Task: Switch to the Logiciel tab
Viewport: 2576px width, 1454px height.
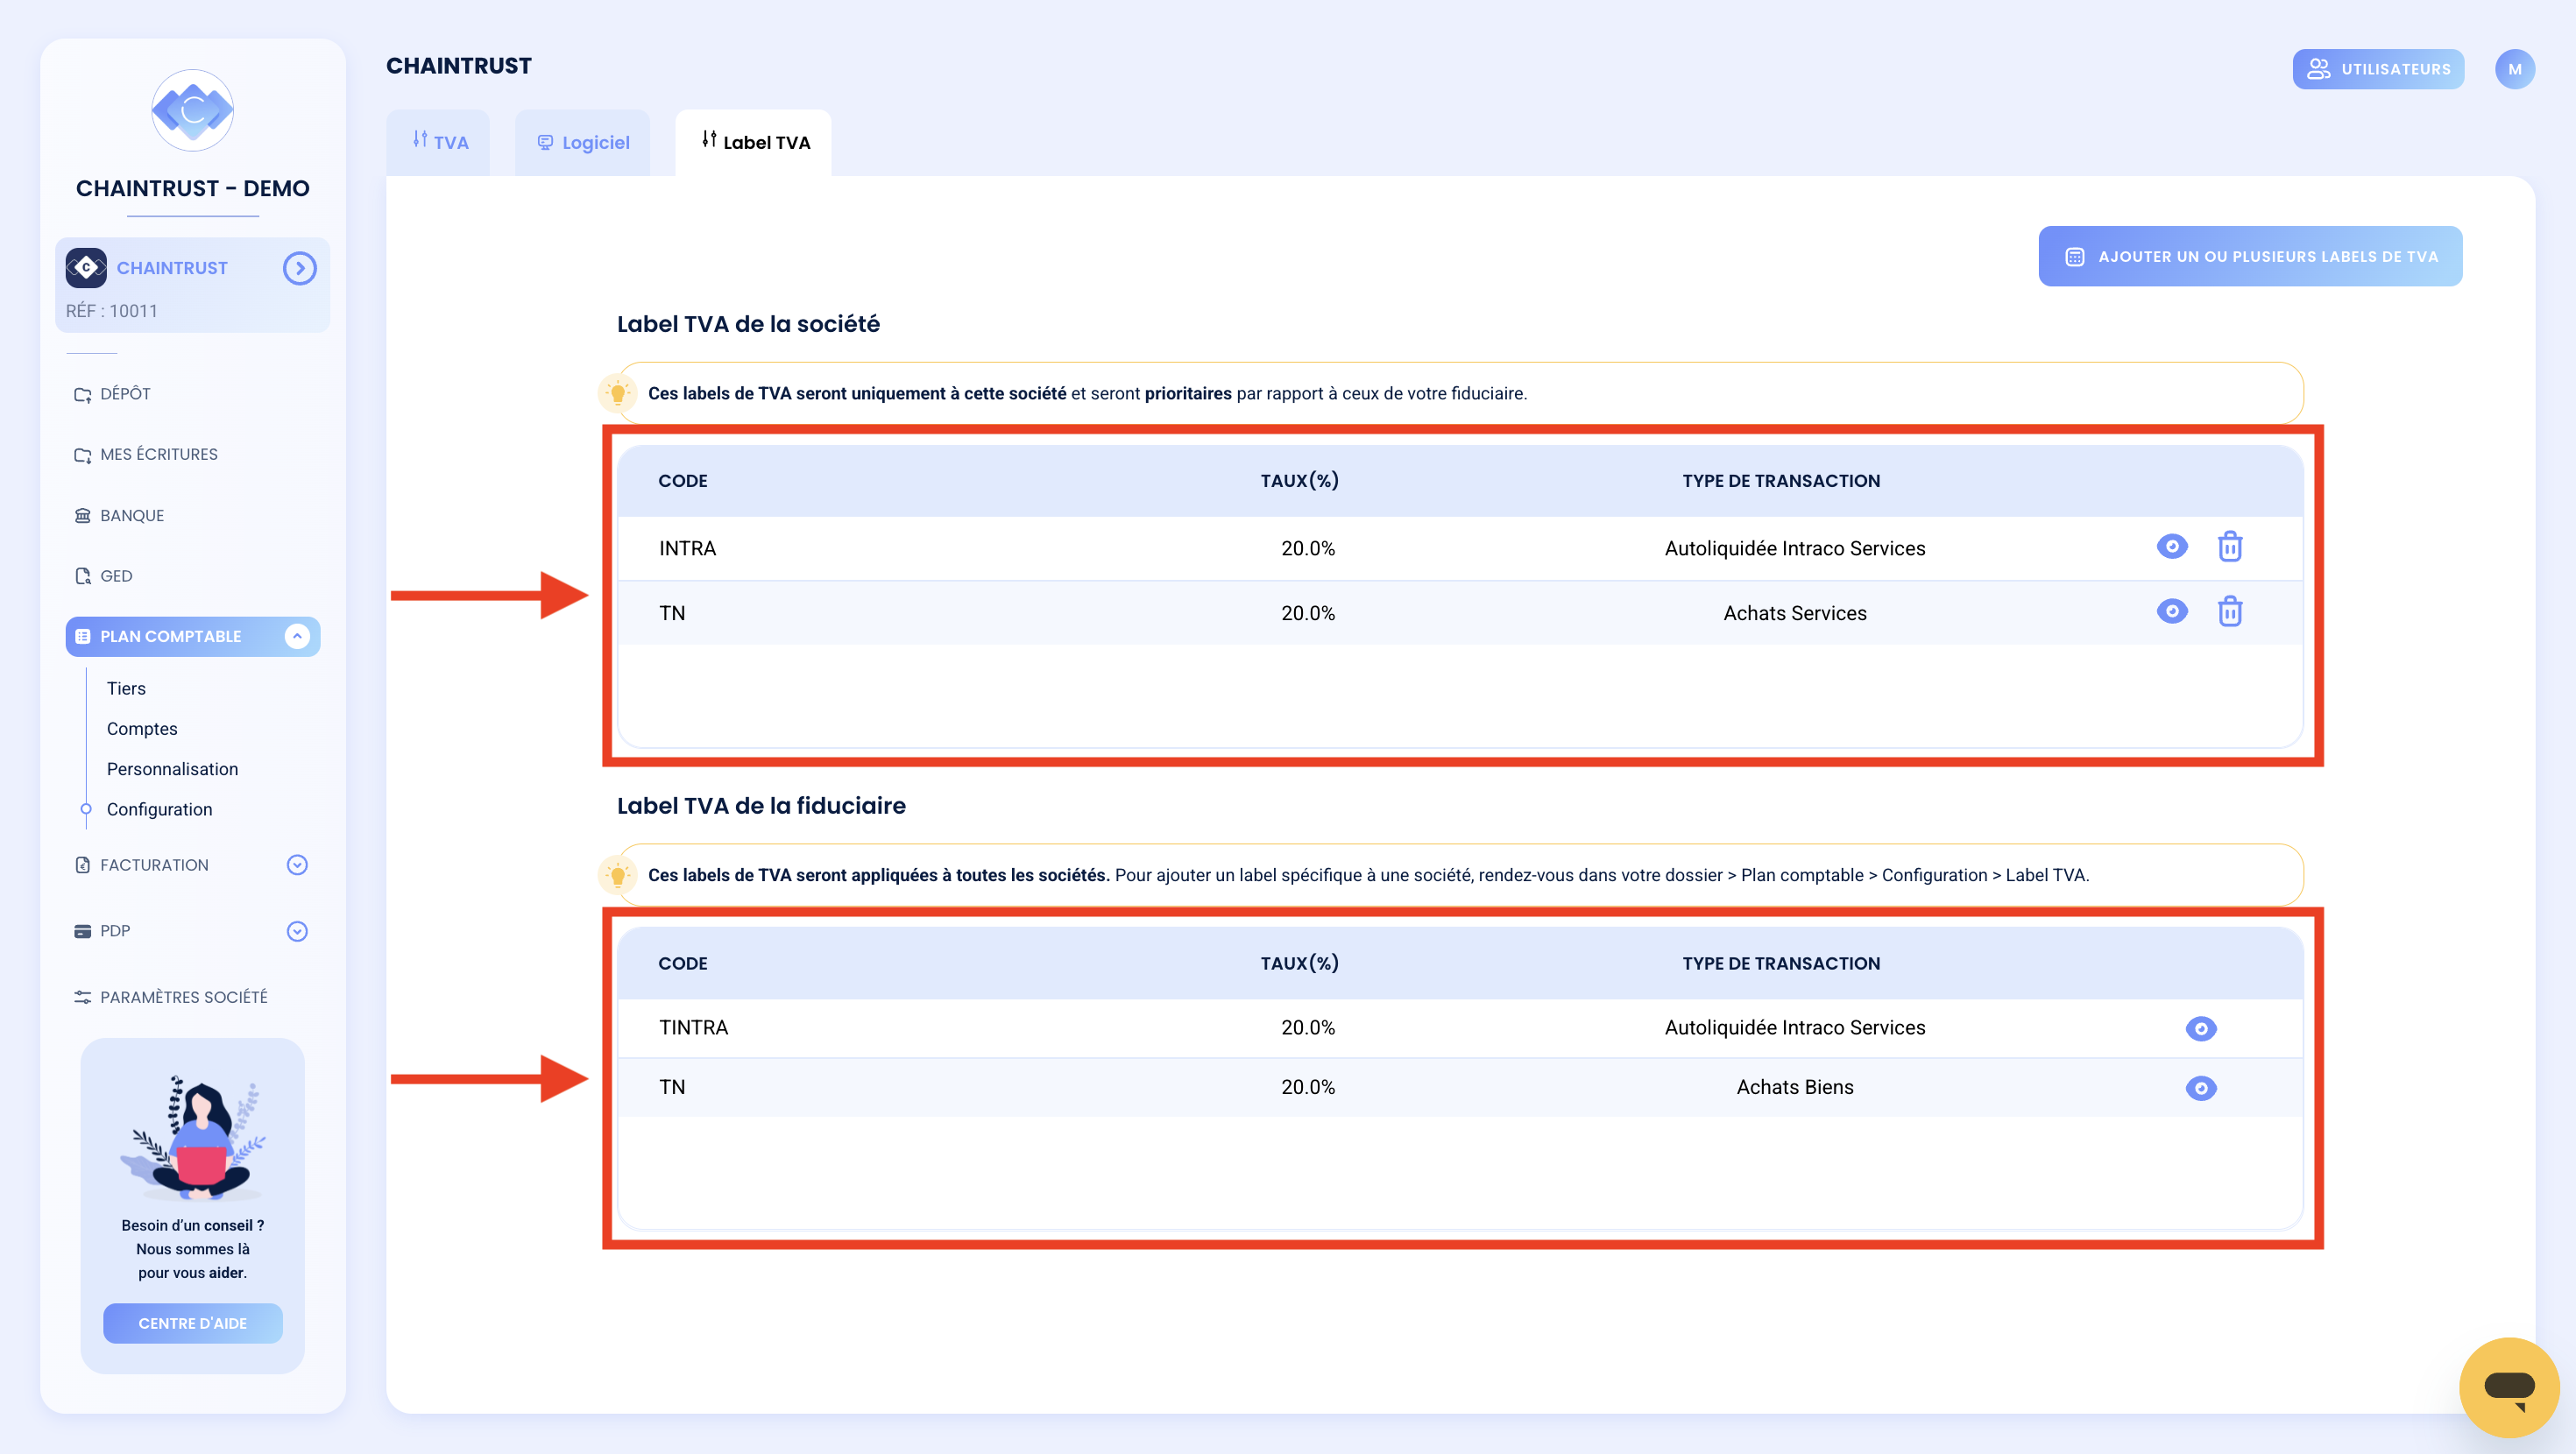Action: [x=583, y=142]
